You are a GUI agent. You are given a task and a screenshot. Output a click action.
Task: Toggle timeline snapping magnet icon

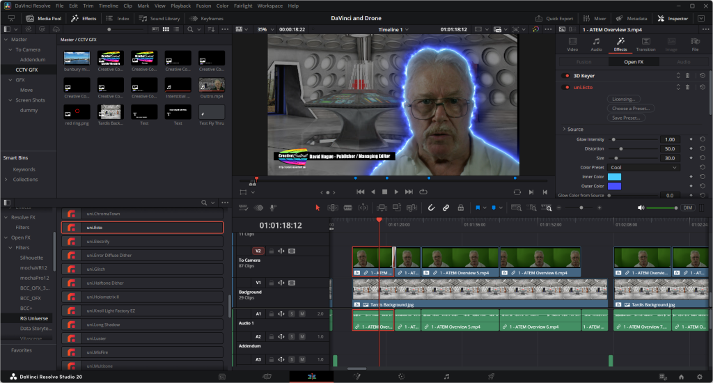coord(431,208)
